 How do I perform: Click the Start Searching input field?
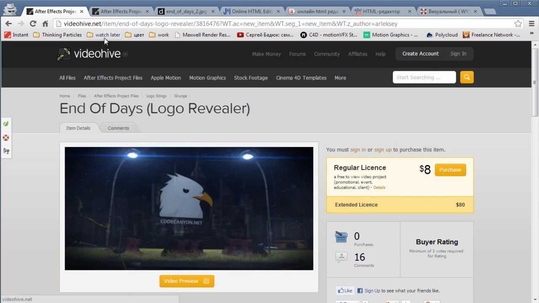click(424, 77)
